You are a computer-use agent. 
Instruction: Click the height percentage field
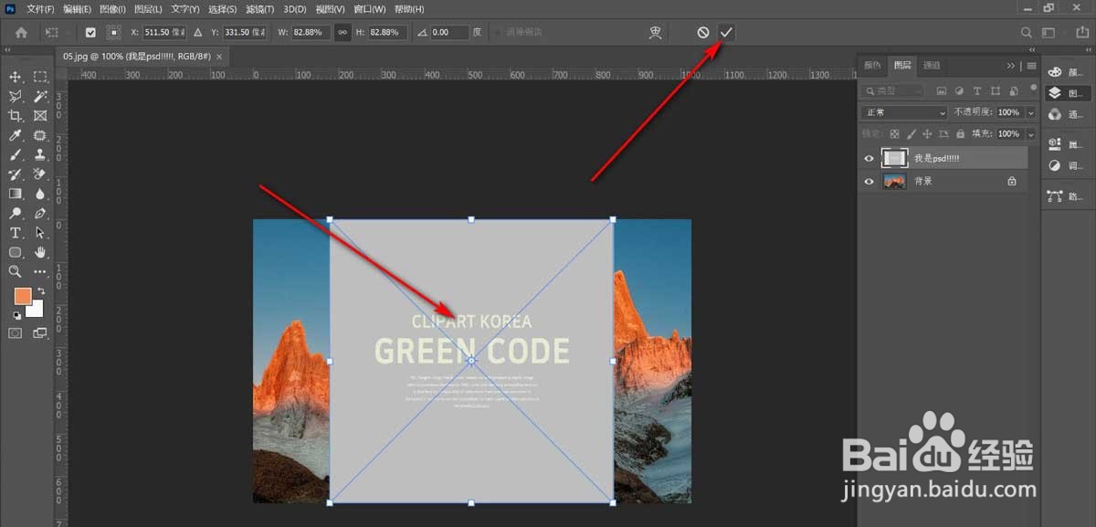(x=387, y=32)
